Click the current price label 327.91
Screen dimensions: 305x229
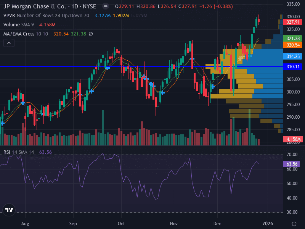point(292,22)
